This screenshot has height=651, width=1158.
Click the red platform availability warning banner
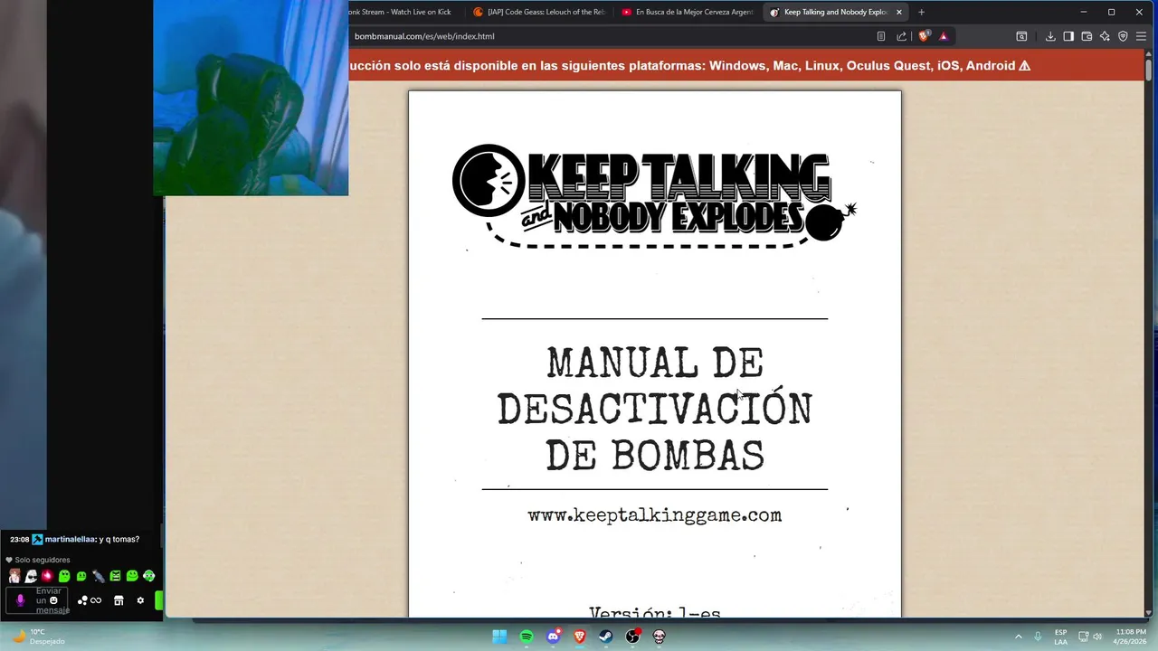[746, 65]
